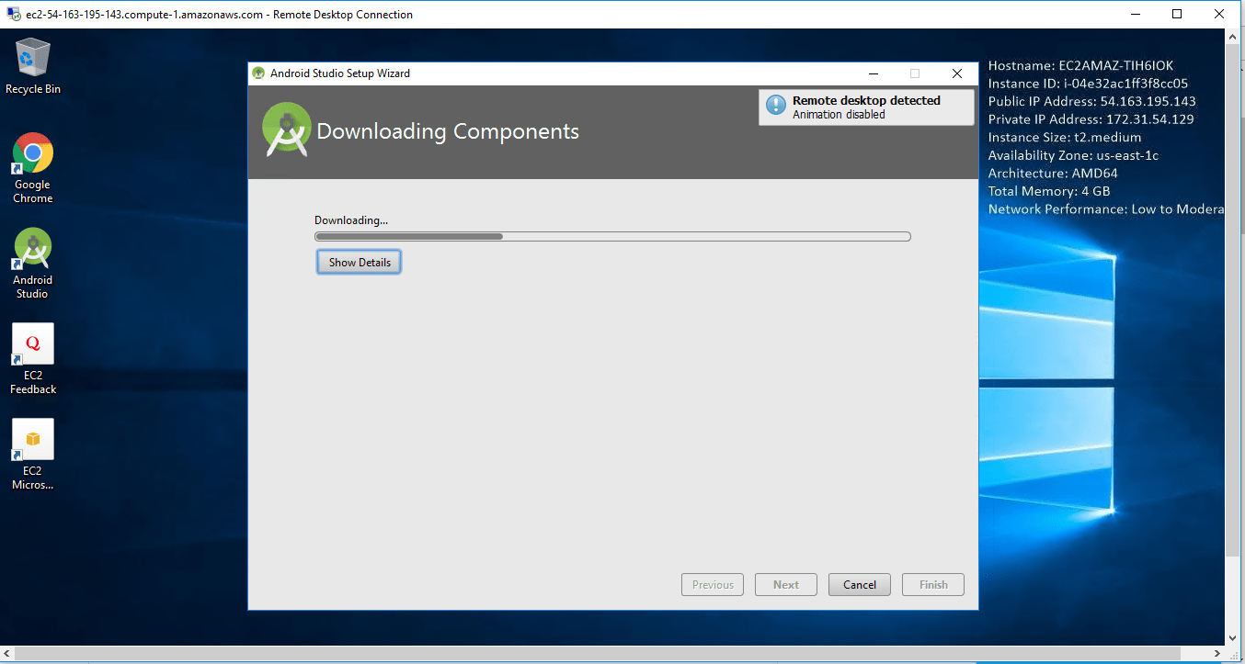This screenshot has width=1245, height=664.
Task: Click the vertical scrollbar up arrow
Action: [1234, 37]
